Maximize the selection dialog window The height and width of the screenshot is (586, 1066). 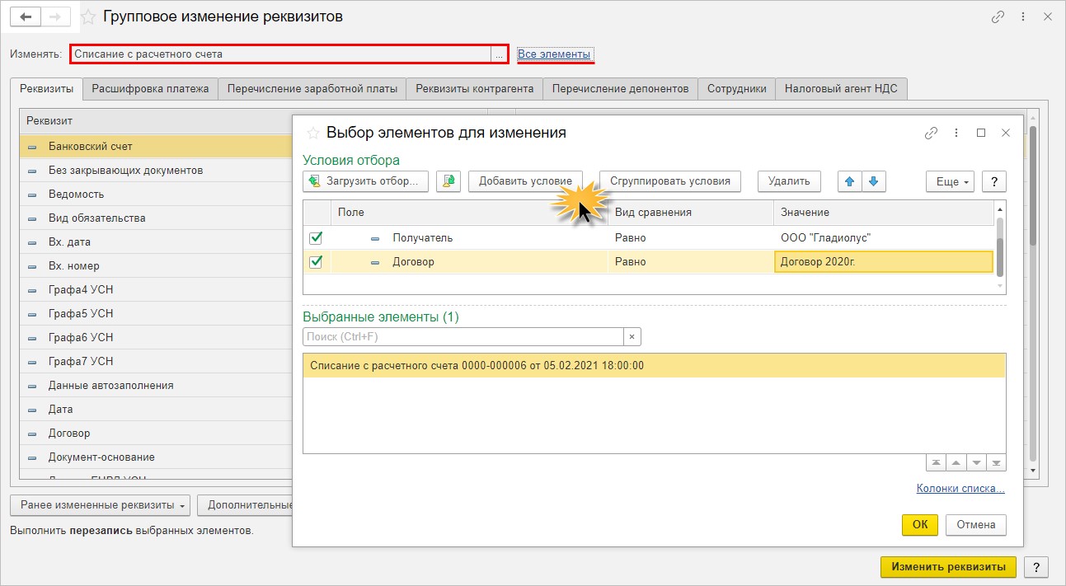981,132
